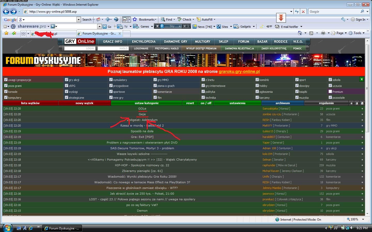Click the browser Back arrow button

coord(6,11)
